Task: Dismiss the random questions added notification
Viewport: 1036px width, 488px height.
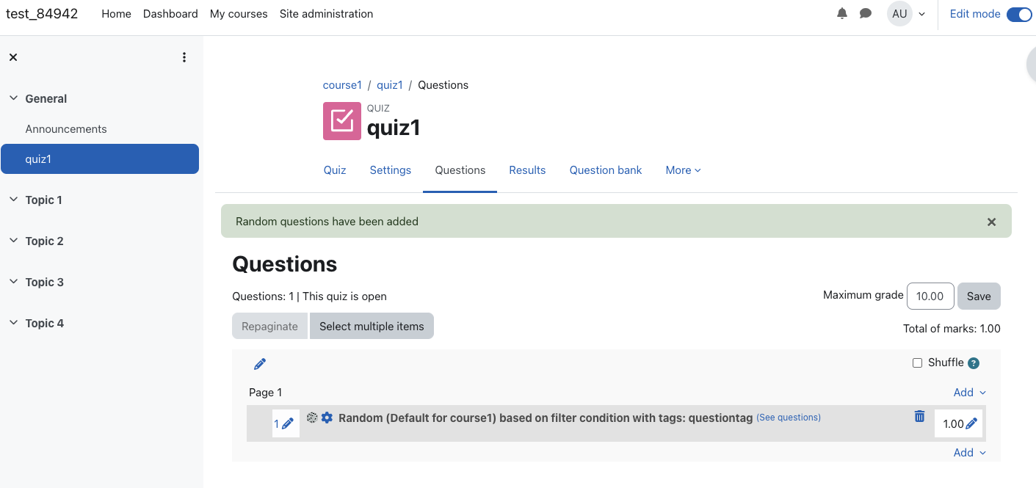Action: (991, 222)
